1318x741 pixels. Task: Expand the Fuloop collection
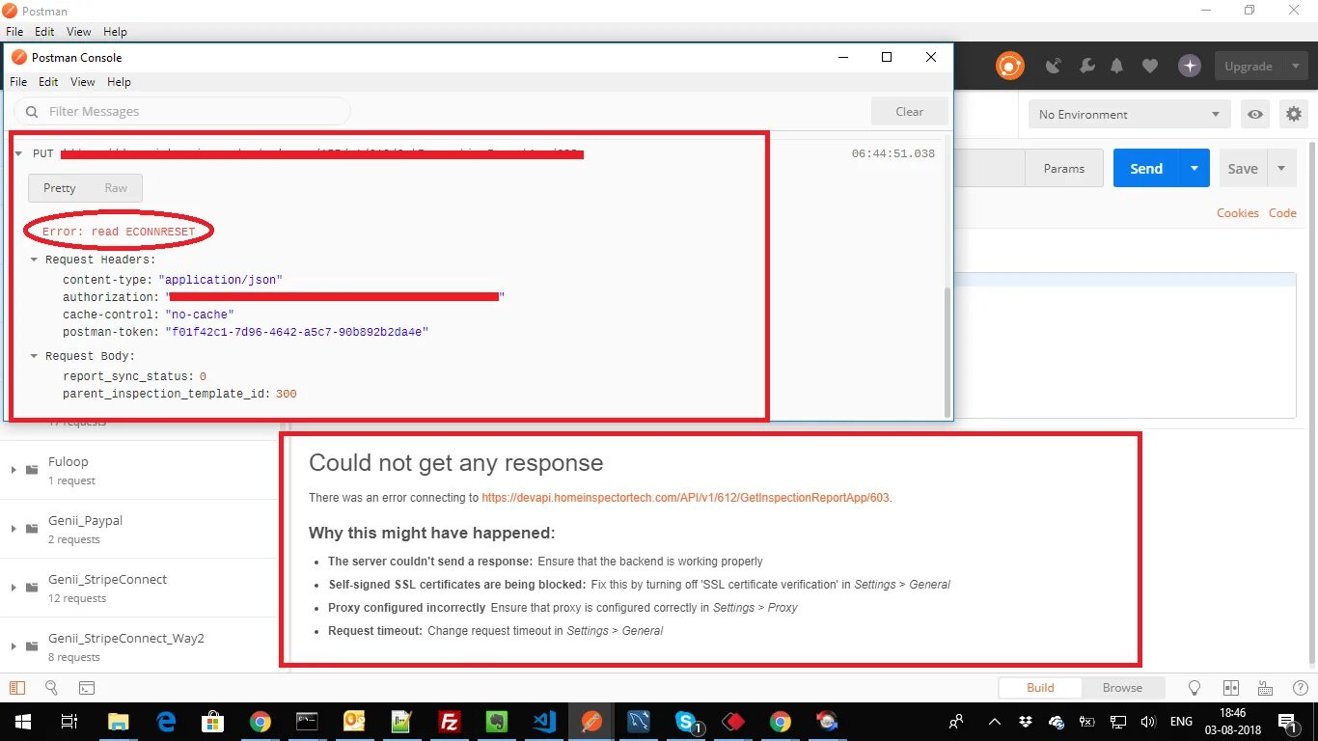pos(14,470)
